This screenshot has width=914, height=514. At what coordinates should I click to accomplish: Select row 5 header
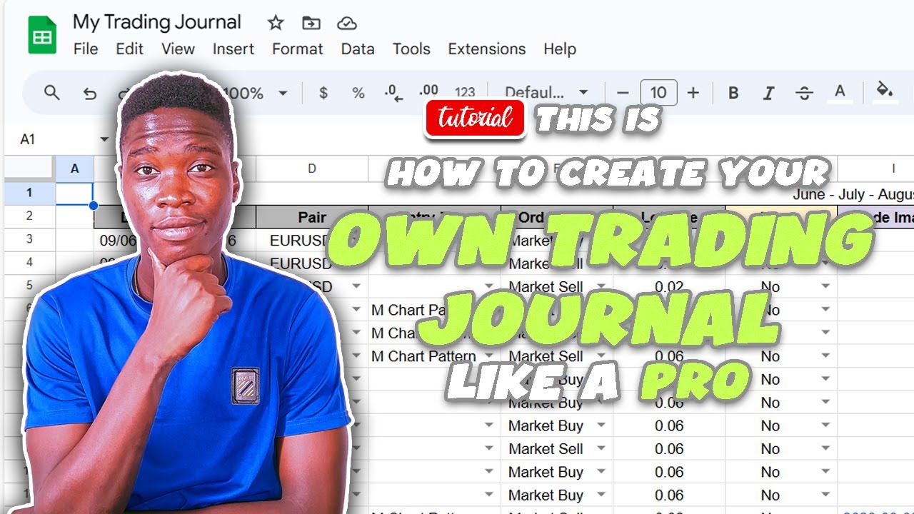tap(29, 286)
